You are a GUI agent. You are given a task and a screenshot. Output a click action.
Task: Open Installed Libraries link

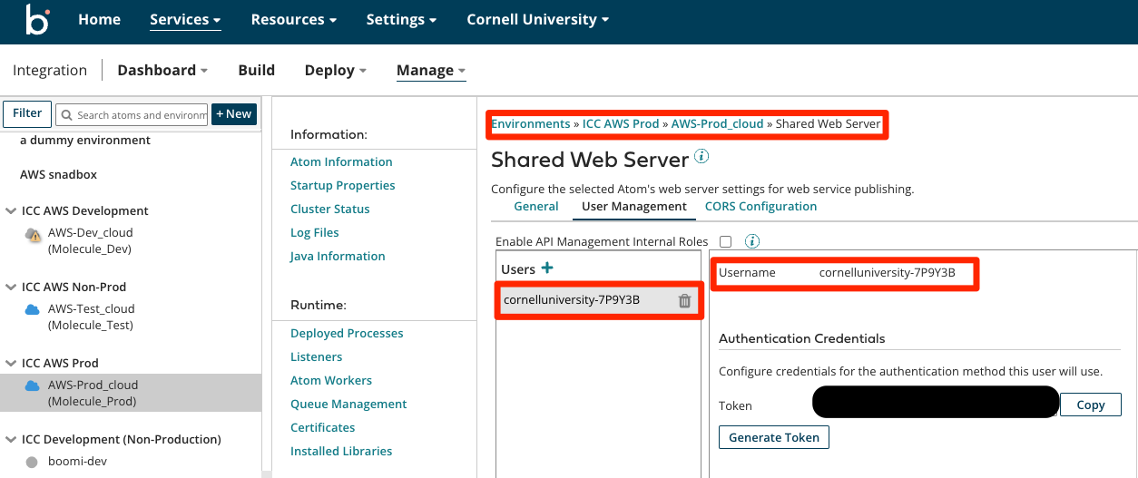tap(341, 451)
